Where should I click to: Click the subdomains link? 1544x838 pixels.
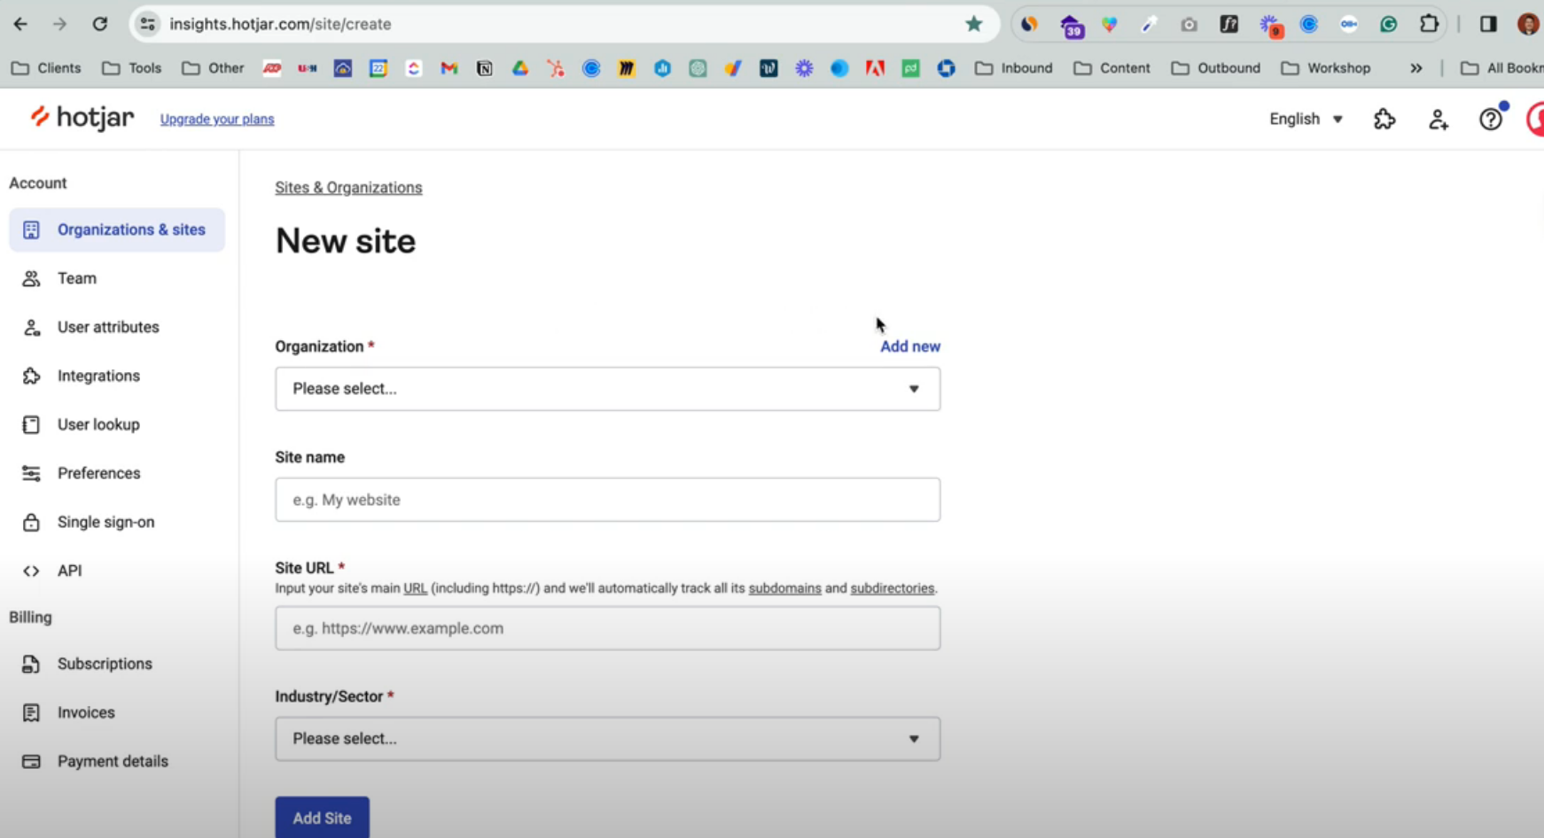pyautogui.click(x=785, y=588)
